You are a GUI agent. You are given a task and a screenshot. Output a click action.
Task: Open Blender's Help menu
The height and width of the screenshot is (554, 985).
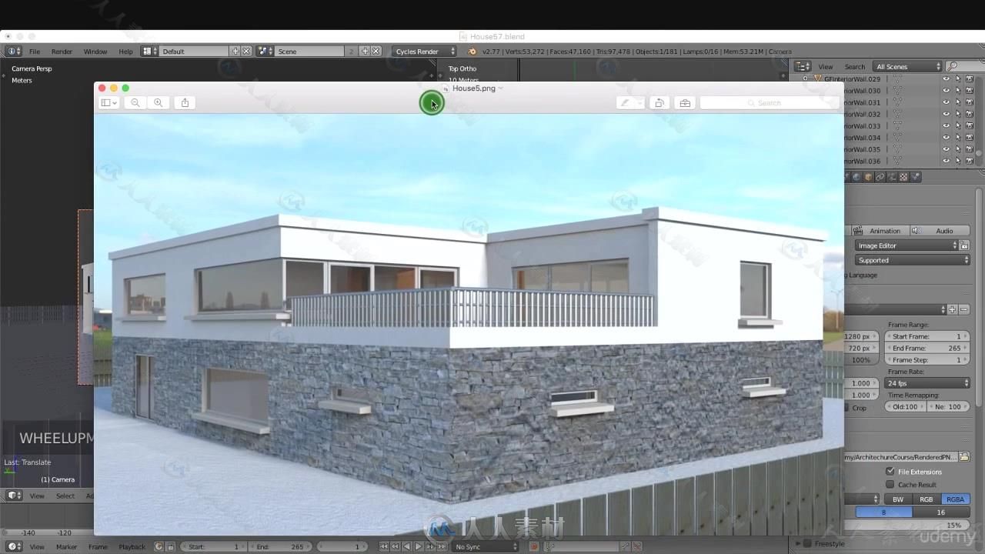125,52
